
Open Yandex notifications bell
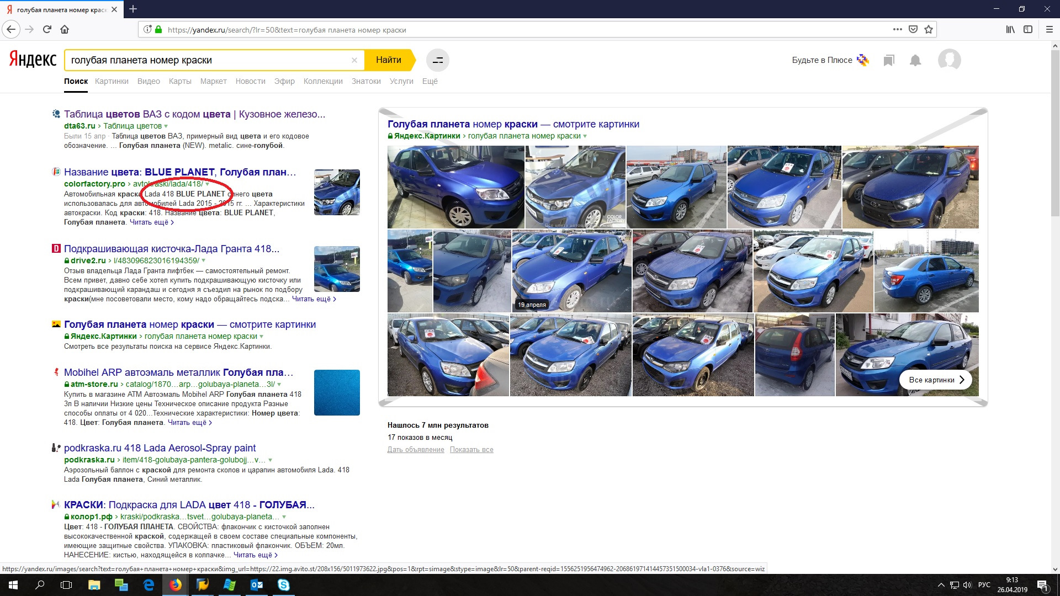pos(915,60)
